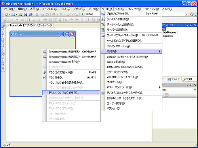Open the データ menu
This screenshot has height=148, width=198.
coord(93,9)
